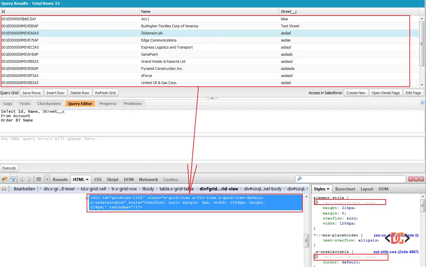Click the Firebug power off button

pos(422,179)
